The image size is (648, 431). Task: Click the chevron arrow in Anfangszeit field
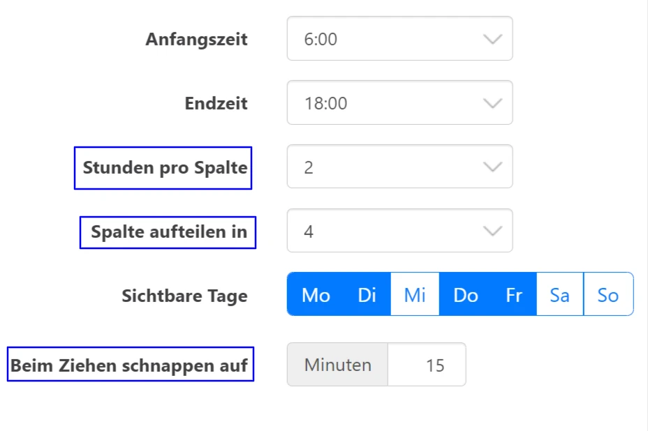coord(493,39)
